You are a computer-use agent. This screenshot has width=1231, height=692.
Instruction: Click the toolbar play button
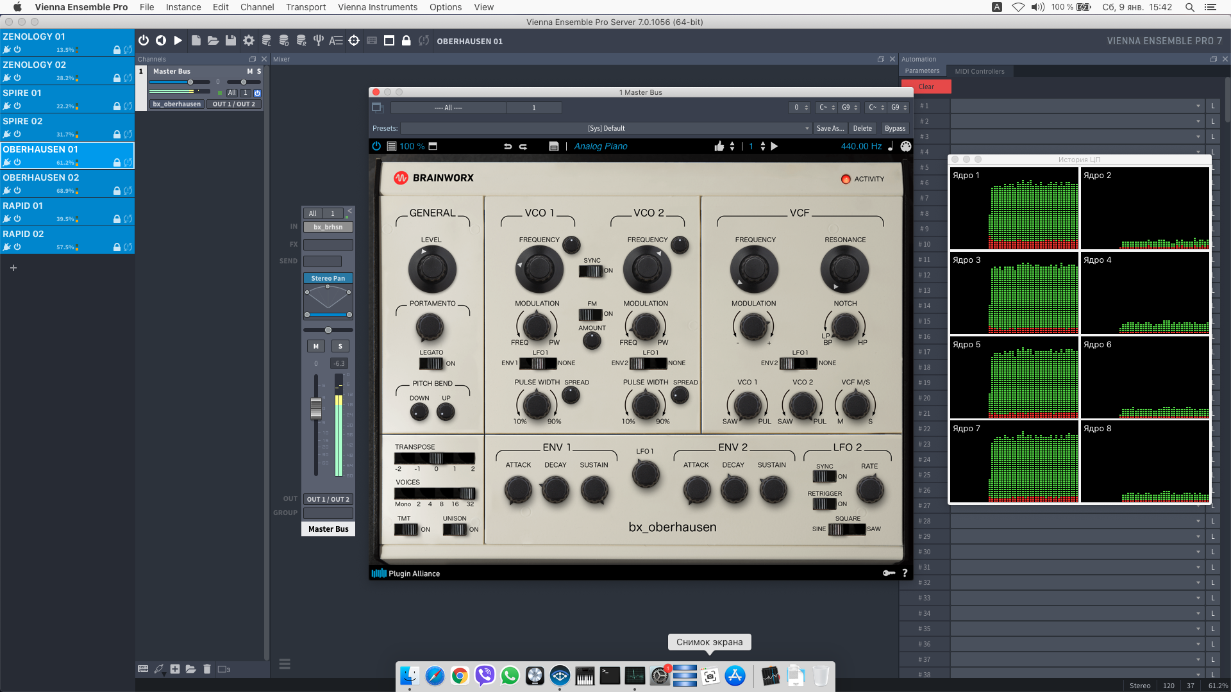coord(178,40)
